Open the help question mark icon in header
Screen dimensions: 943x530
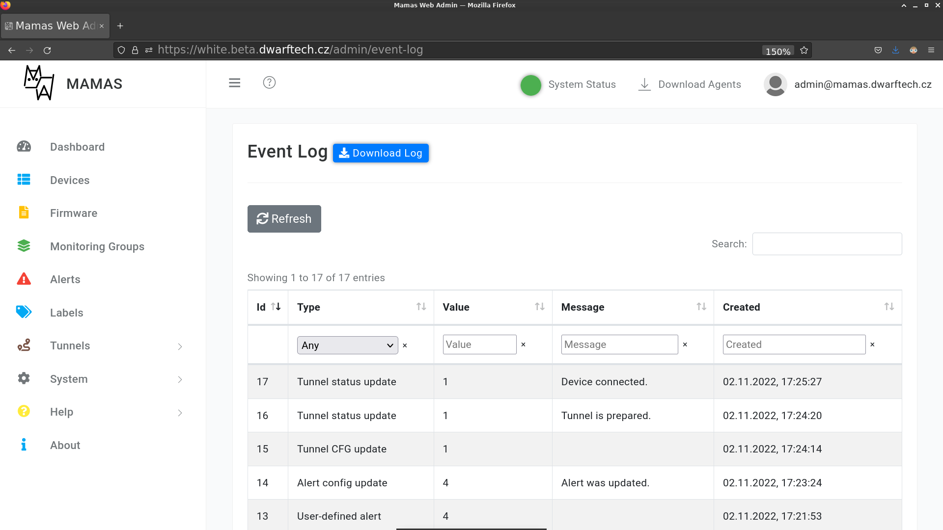(x=269, y=82)
